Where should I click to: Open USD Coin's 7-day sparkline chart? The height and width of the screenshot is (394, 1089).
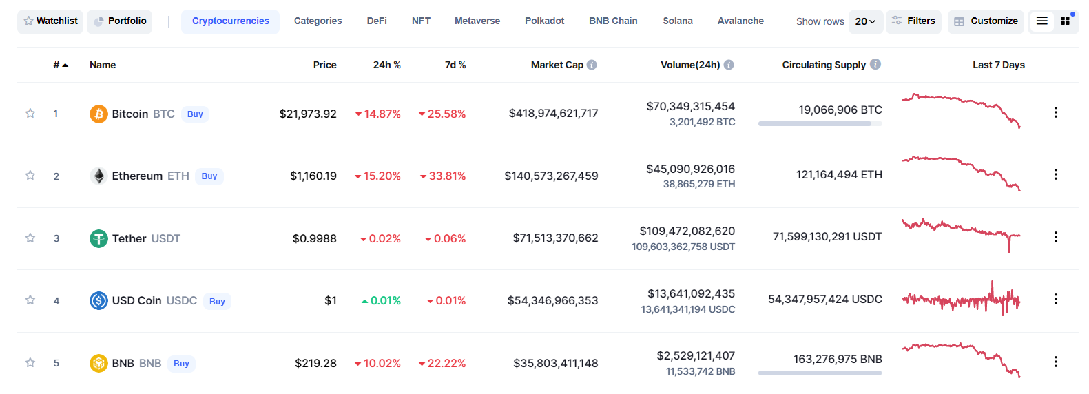point(961,298)
